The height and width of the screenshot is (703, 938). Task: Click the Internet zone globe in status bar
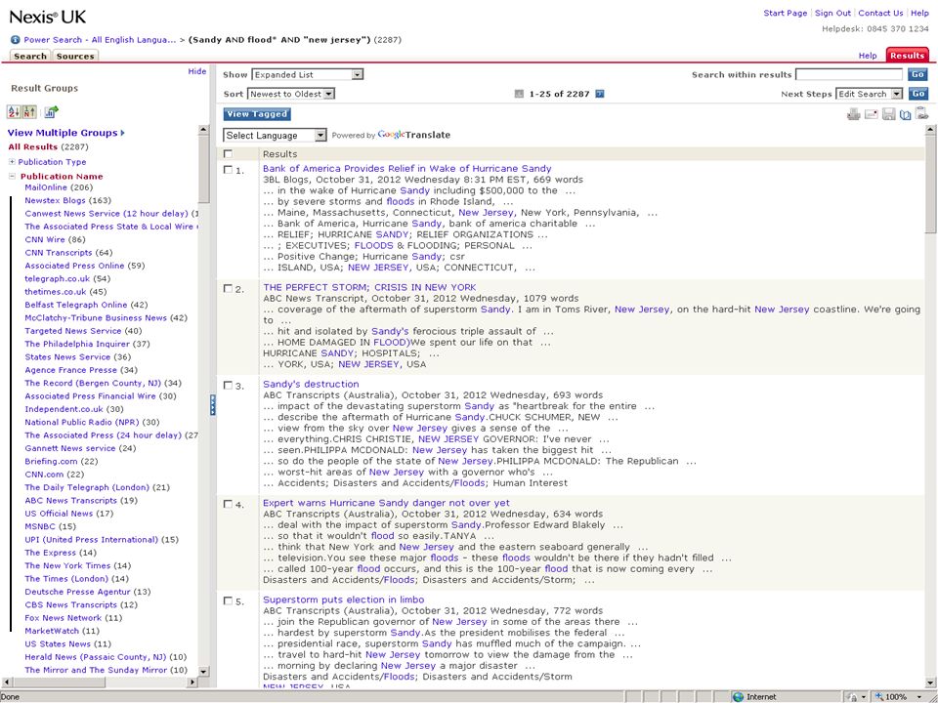coord(739,696)
